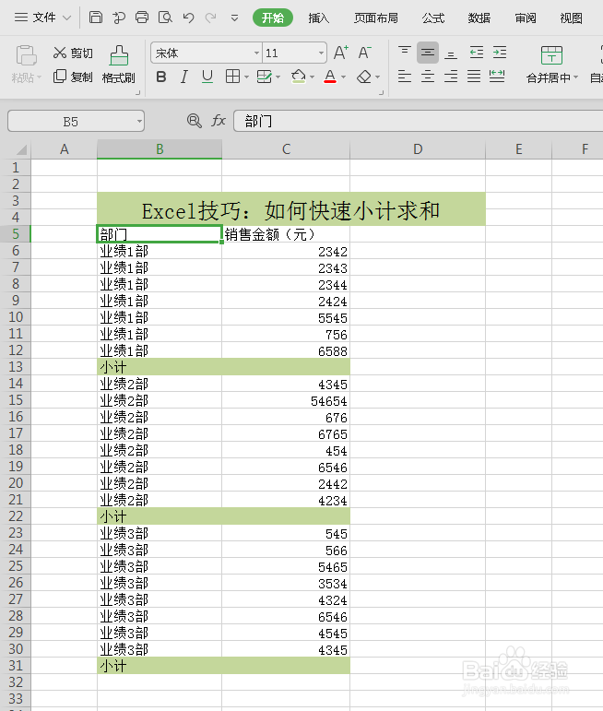Screen dimensions: 603x711
Task: Select column D header
Action: click(418, 149)
